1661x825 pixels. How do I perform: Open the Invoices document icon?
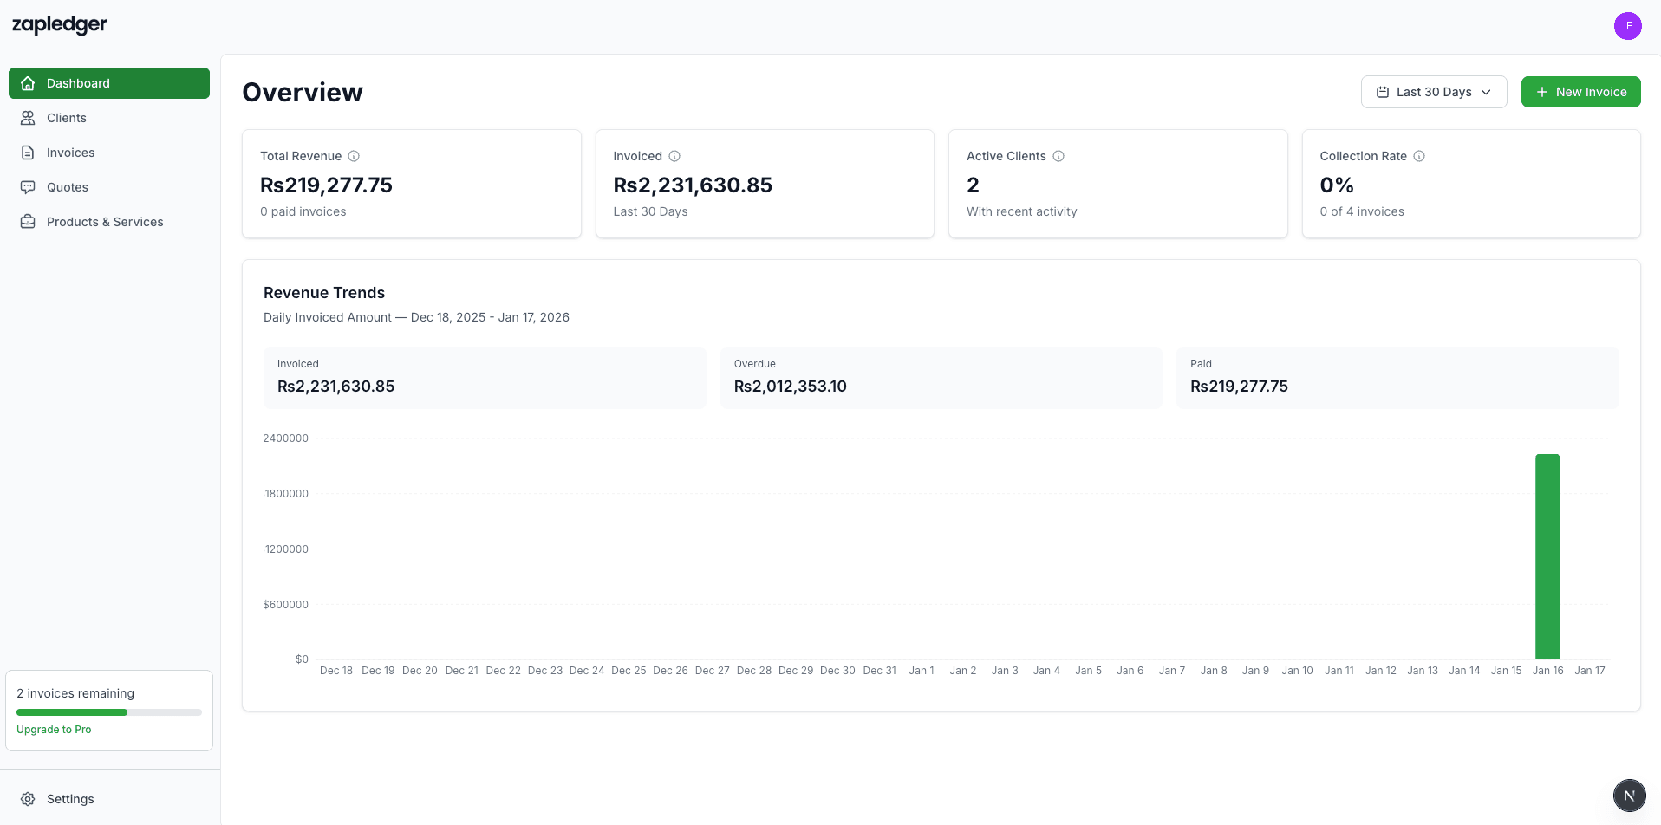[x=29, y=153]
